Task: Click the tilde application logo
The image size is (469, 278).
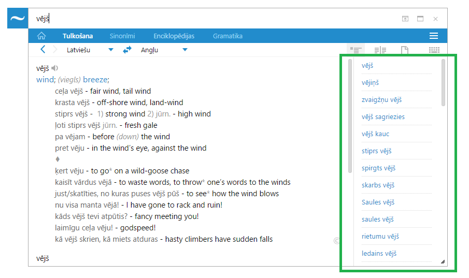Action: point(17,19)
